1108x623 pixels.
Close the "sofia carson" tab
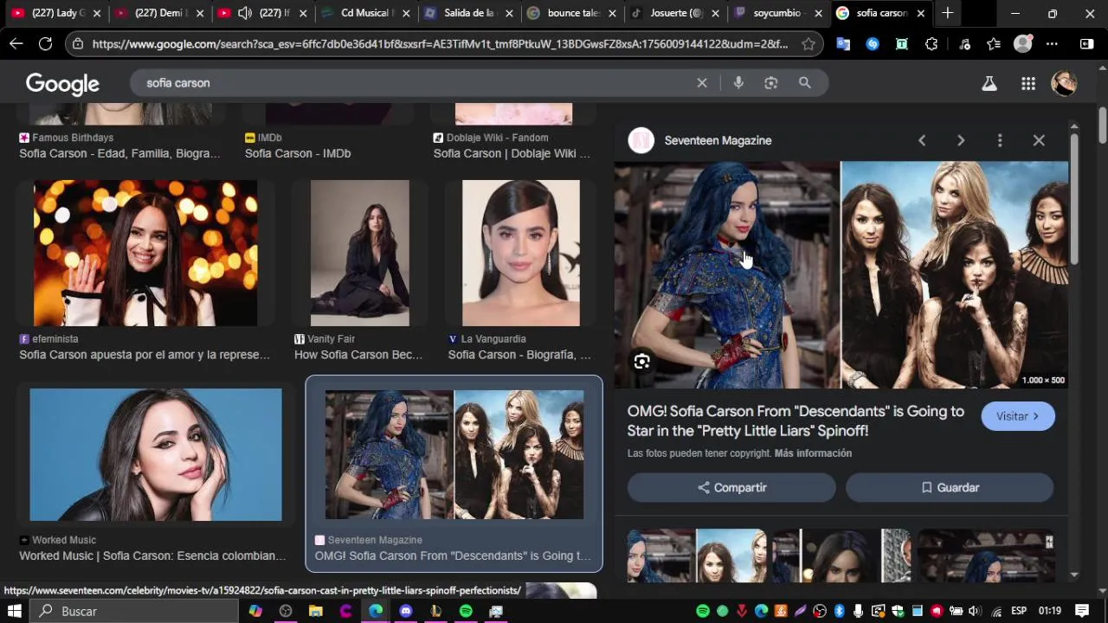(x=921, y=13)
